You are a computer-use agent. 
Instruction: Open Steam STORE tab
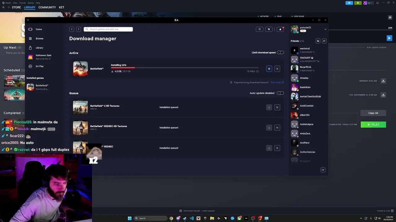coord(16,7)
